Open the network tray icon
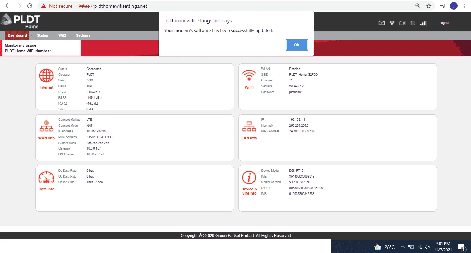Viewport: 471px width, 253px height. pos(420,247)
